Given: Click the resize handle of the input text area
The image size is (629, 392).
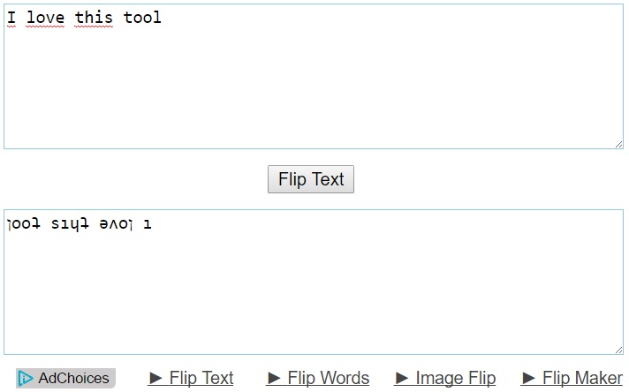Looking at the screenshot, I should point(619,144).
